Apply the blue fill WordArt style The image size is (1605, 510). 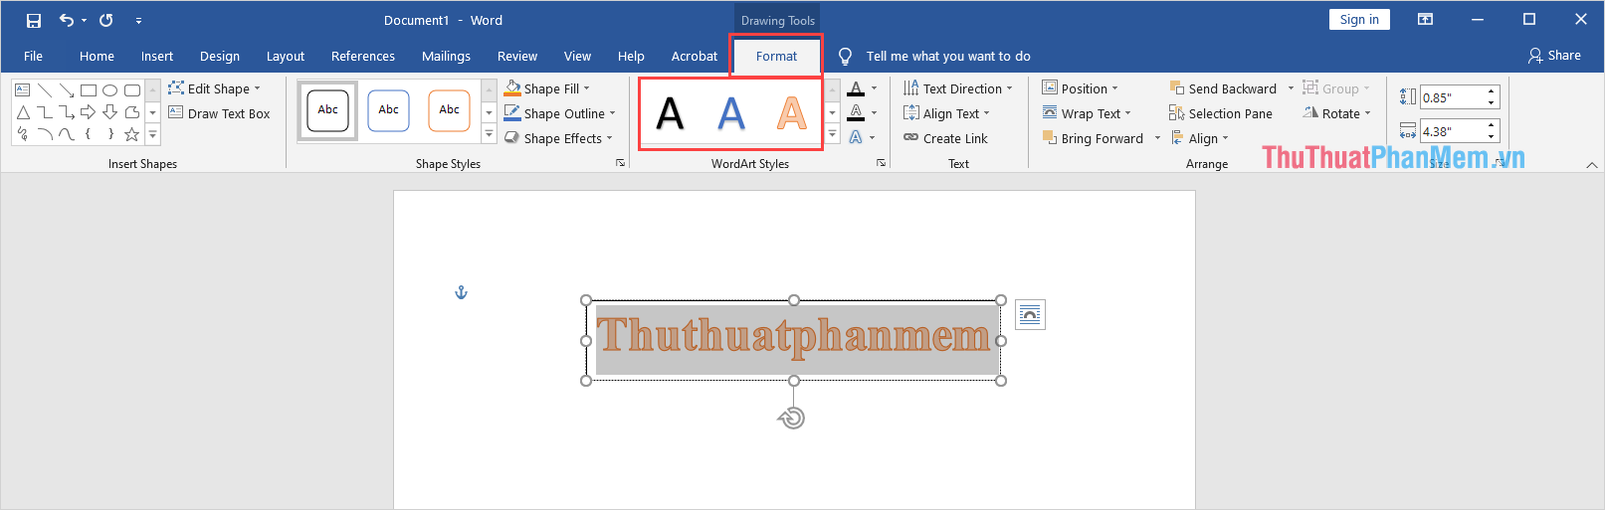[731, 114]
